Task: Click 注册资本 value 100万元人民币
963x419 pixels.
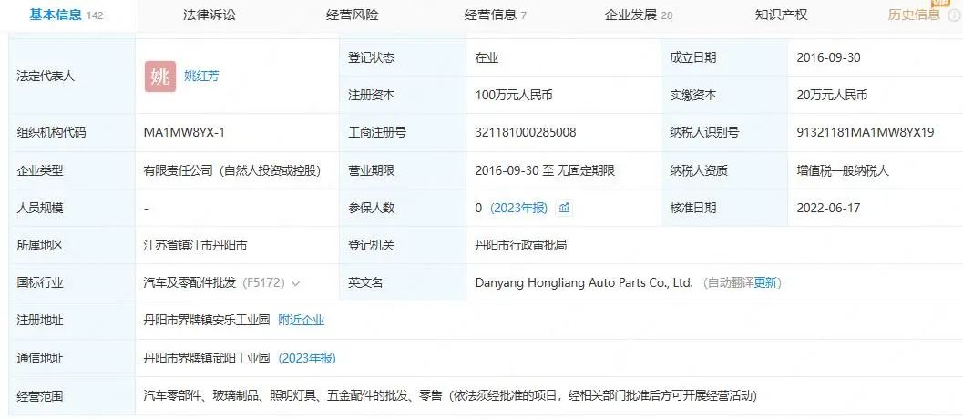Action: point(514,96)
